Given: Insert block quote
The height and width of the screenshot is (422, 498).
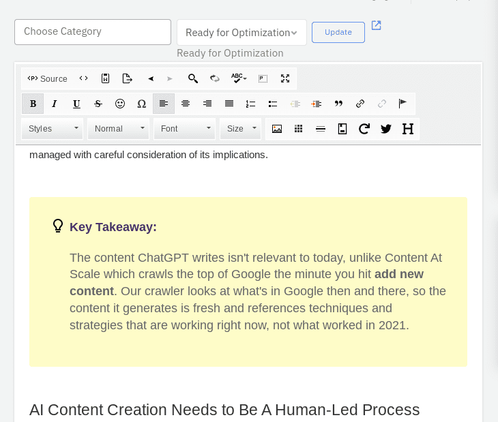Looking at the screenshot, I should pyautogui.click(x=338, y=104).
